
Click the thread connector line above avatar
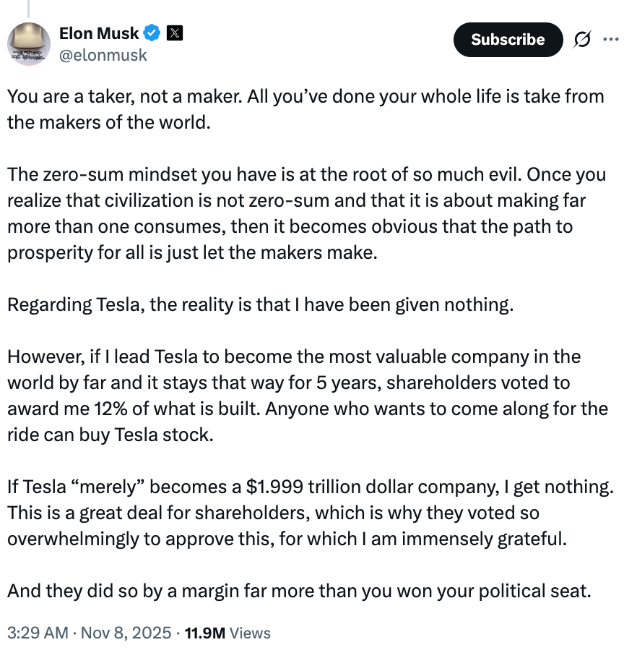point(28,7)
